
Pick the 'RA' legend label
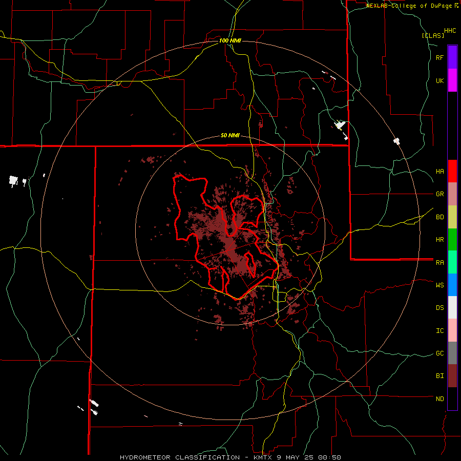[439, 262]
